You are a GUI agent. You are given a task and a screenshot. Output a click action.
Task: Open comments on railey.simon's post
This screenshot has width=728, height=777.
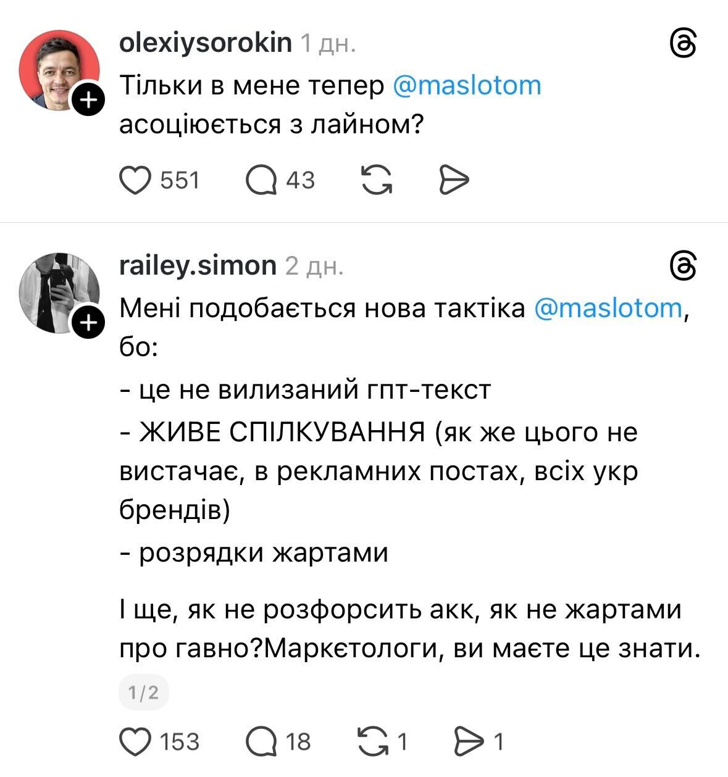[261, 741]
